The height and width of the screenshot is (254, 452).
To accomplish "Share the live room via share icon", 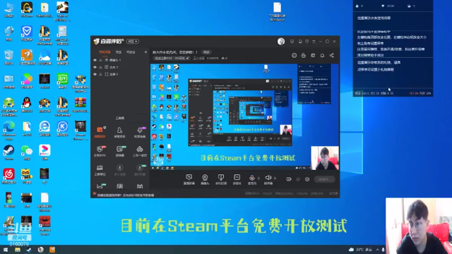I will pos(332,55).
